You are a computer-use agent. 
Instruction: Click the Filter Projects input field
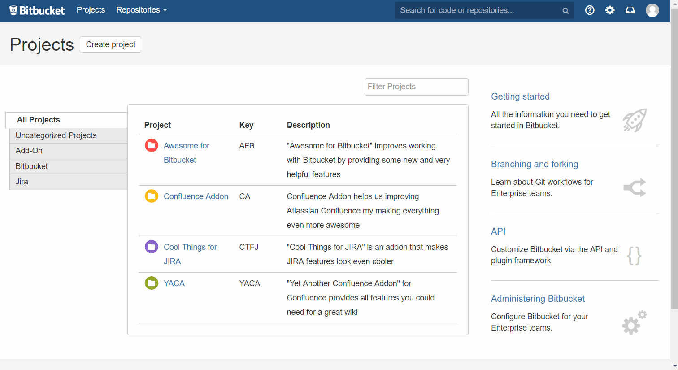(x=416, y=87)
